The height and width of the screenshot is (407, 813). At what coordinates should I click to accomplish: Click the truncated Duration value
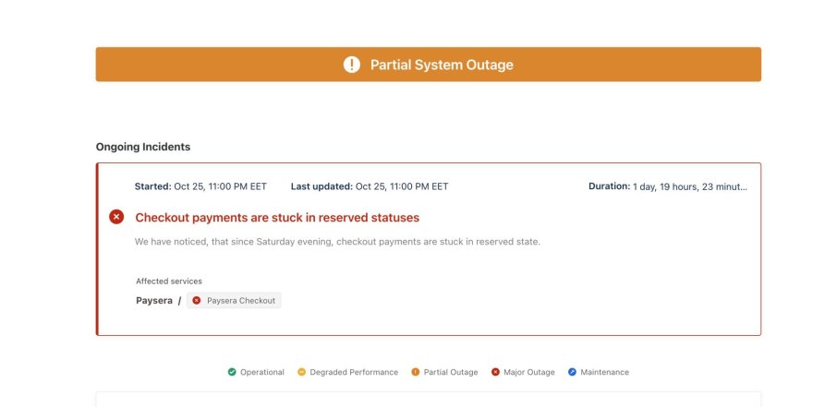[x=690, y=186]
